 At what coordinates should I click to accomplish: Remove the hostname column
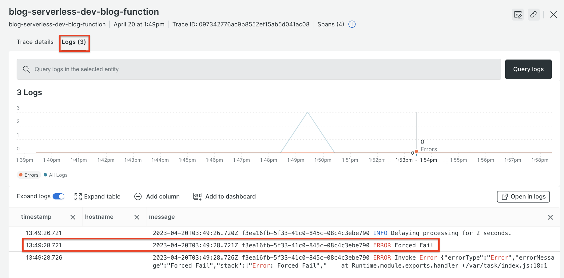click(x=137, y=217)
